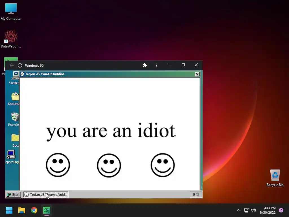Click the 'you are an idiot' text
The image size is (289, 217).
pos(111,132)
